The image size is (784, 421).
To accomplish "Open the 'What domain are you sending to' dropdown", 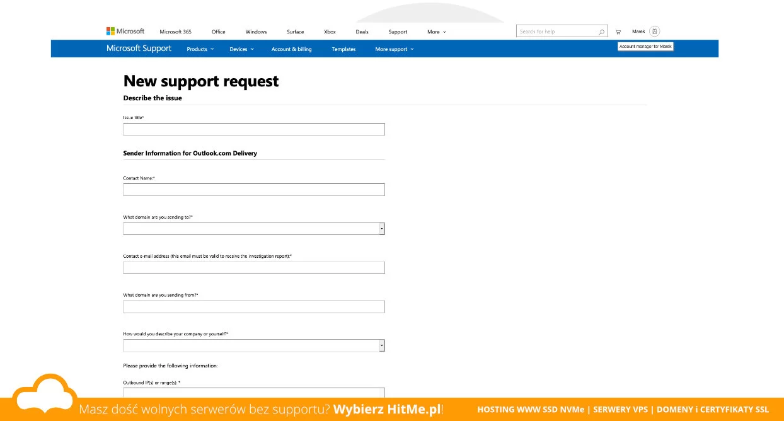I will point(254,229).
